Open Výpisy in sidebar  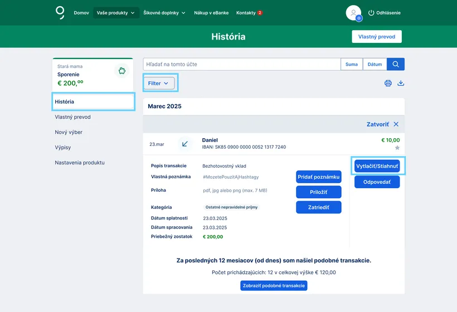[62, 148]
